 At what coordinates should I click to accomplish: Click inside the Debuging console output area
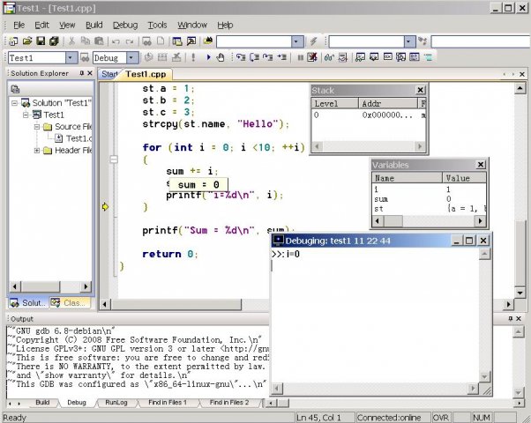point(379,326)
